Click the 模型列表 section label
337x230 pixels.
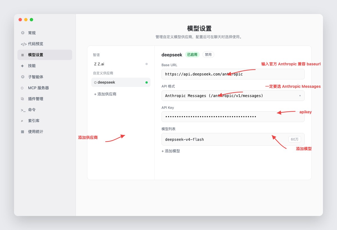point(168,129)
